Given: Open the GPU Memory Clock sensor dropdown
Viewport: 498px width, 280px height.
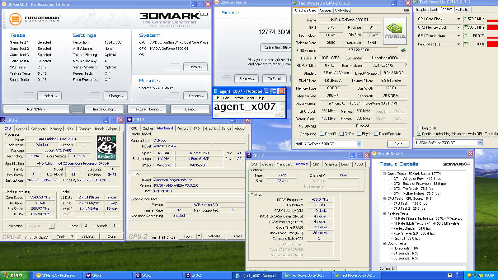Looking at the screenshot, I should 458,27.
